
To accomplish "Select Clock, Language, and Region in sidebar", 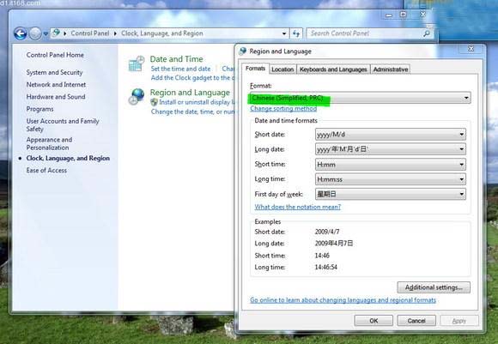I will [68, 159].
